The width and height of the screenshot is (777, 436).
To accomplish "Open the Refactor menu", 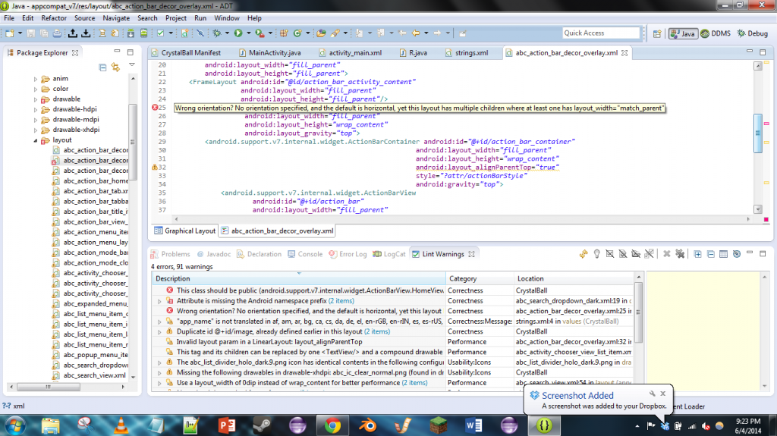I will (x=53, y=17).
